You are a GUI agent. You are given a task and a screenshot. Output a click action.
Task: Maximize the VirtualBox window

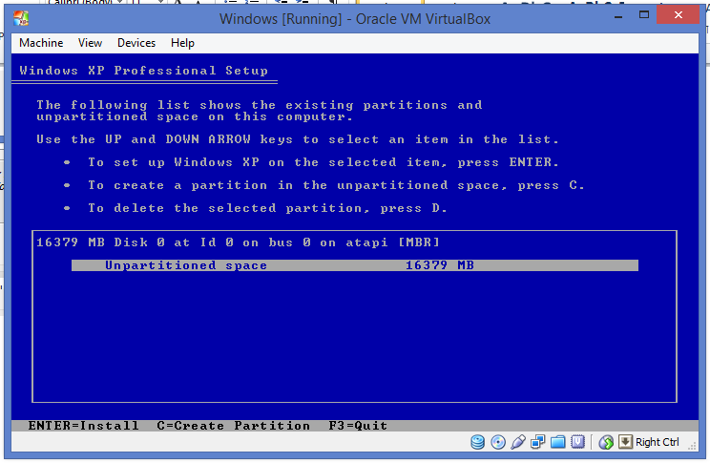644,15
